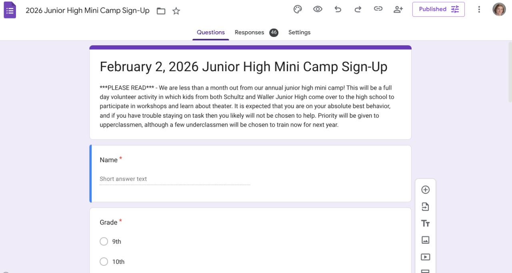Viewport: 512px width, 273px height.
Task: Switch to the Responses tab
Action: 249,32
